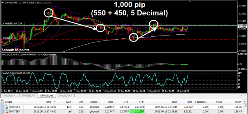Click the Spread: 55 points label on the chart
Viewport: 248px width, 114px height.
[x=16, y=50]
